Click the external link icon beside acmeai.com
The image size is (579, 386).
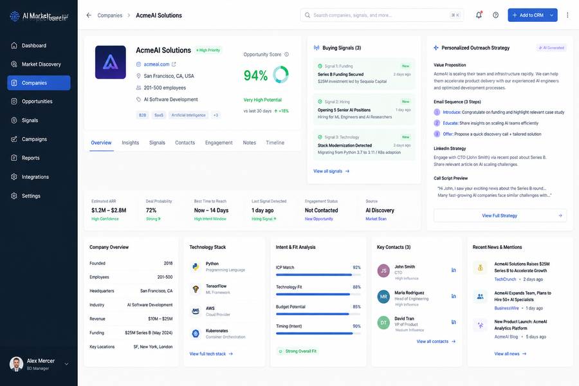point(174,64)
